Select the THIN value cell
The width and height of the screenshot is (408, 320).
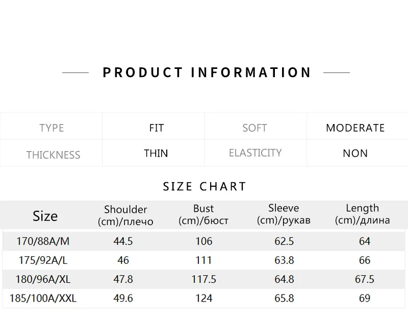tap(154, 153)
